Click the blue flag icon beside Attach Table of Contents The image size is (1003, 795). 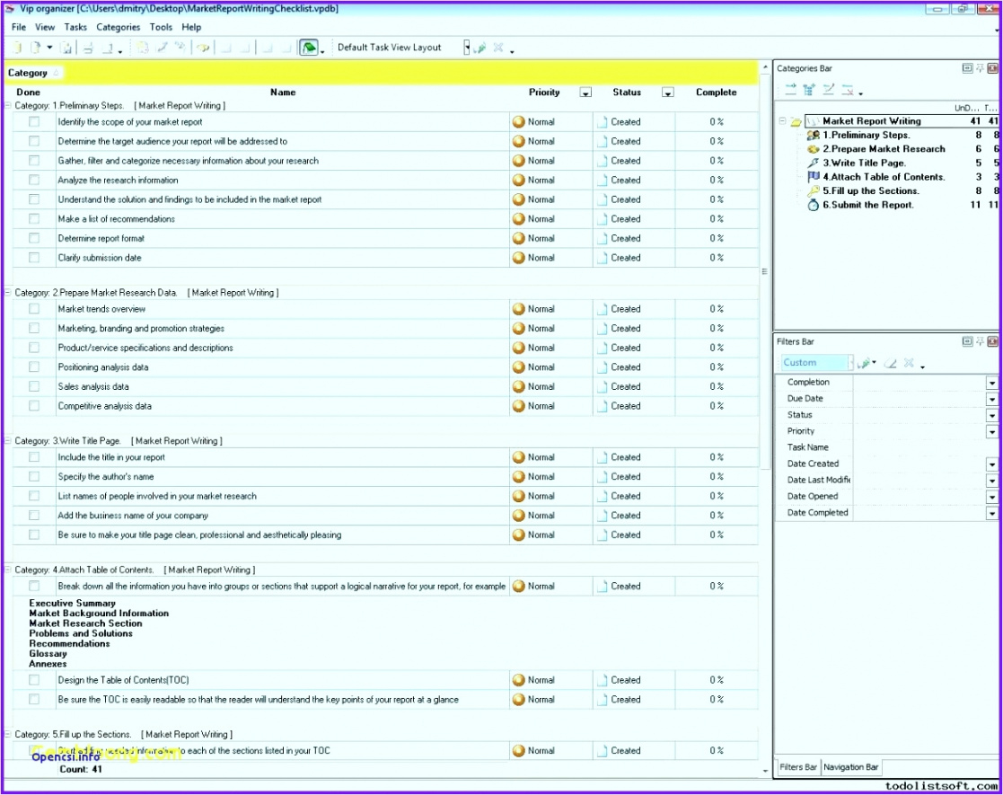tap(813, 177)
